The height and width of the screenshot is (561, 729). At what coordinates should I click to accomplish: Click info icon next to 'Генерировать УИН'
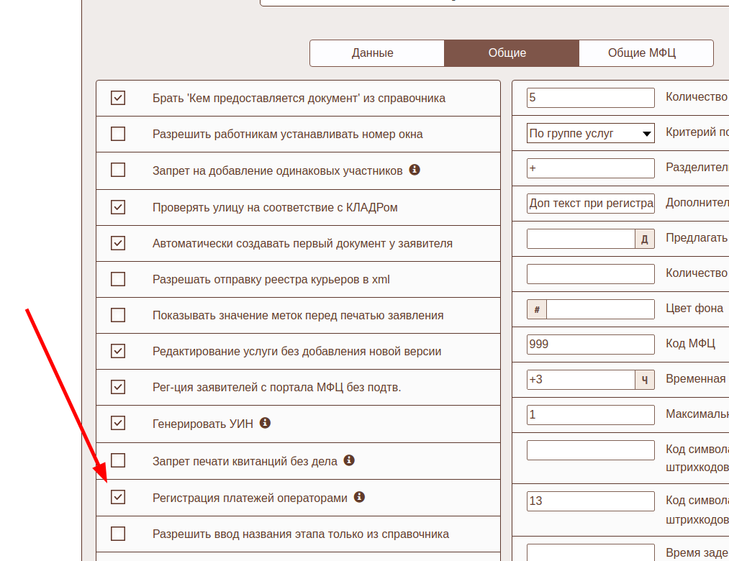(265, 423)
